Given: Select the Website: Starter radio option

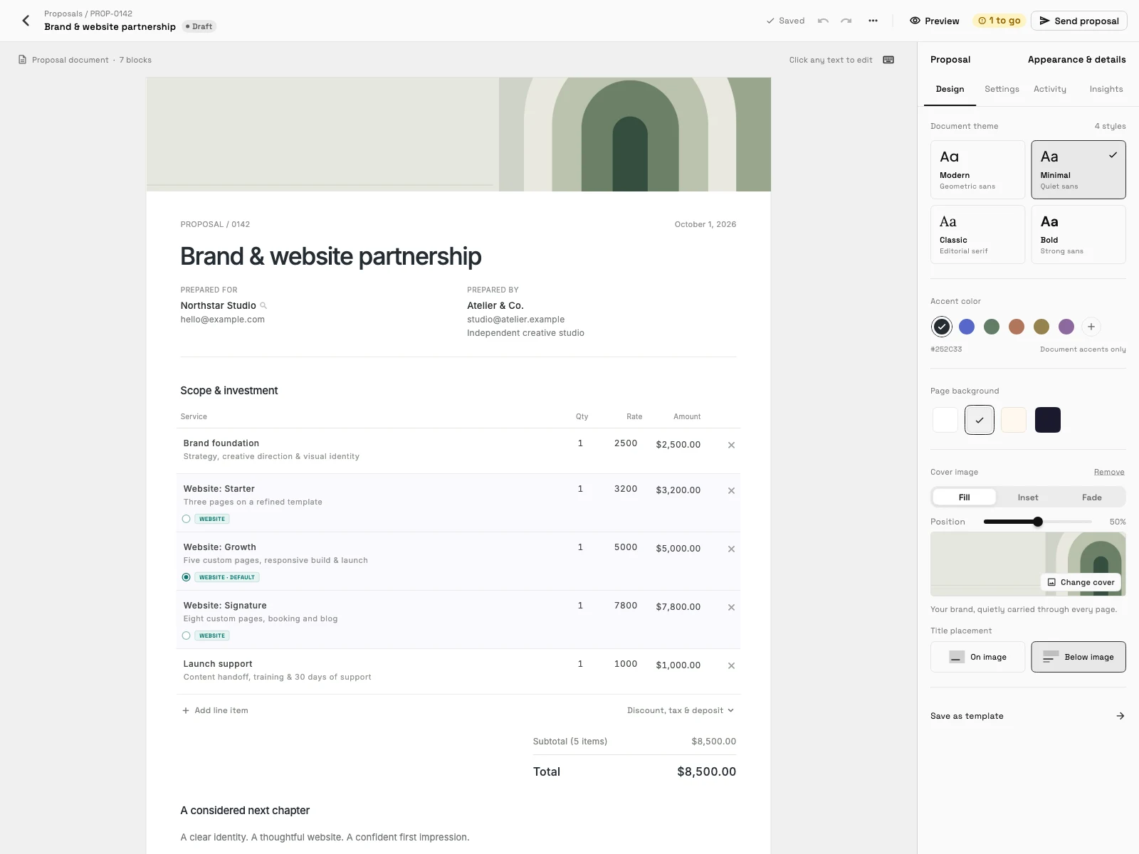Looking at the screenshot, I should [187, 519].
